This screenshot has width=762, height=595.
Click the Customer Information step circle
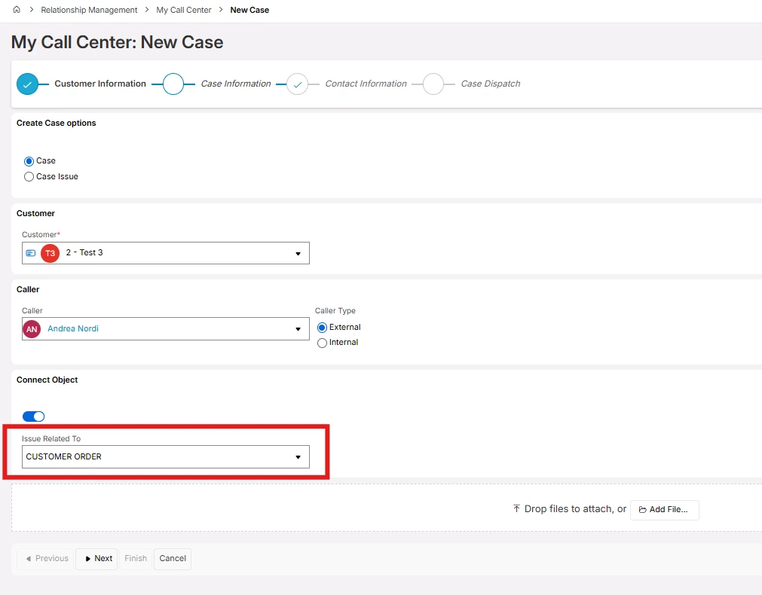[x=28, y=84]
